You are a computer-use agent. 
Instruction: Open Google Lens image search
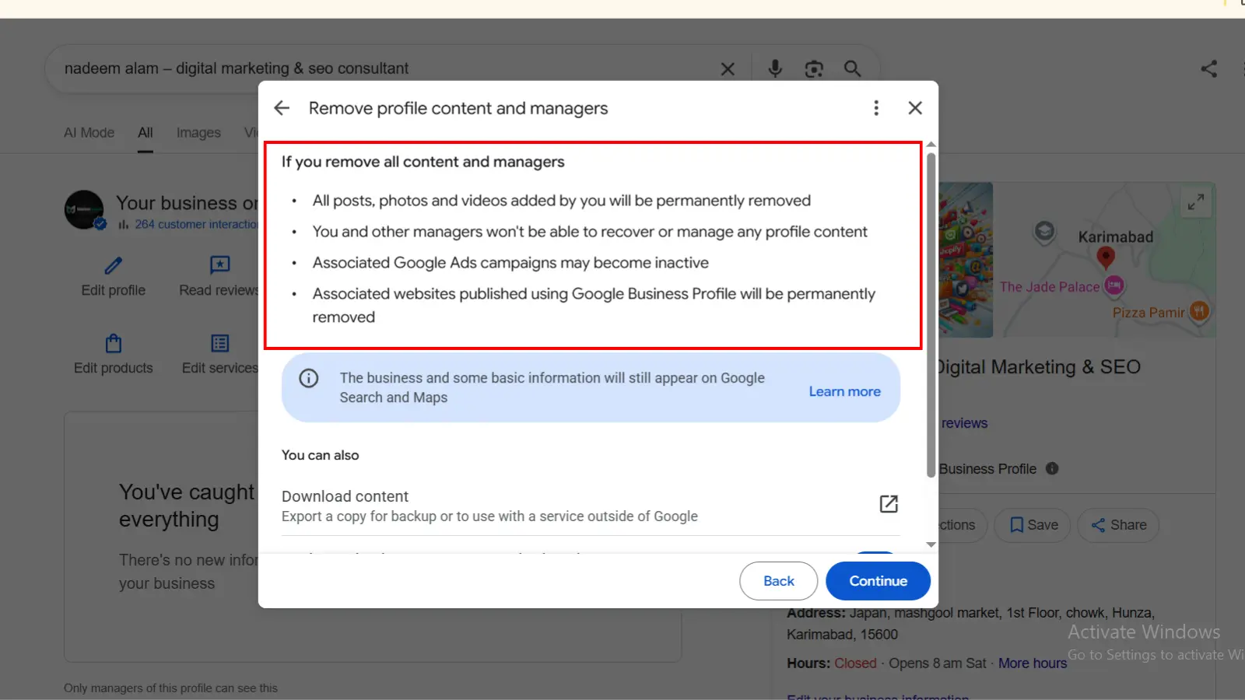(x=814, y=69)
